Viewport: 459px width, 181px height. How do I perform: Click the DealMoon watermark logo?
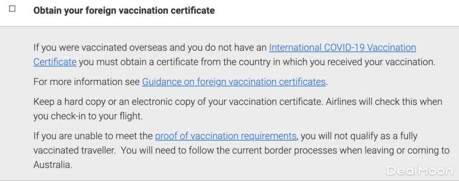(419, 170)
